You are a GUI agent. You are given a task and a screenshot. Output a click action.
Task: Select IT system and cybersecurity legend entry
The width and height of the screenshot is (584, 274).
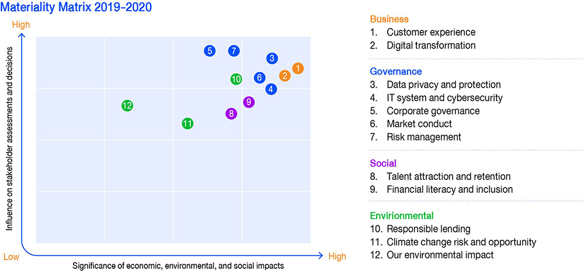click(x=444, y=98)
